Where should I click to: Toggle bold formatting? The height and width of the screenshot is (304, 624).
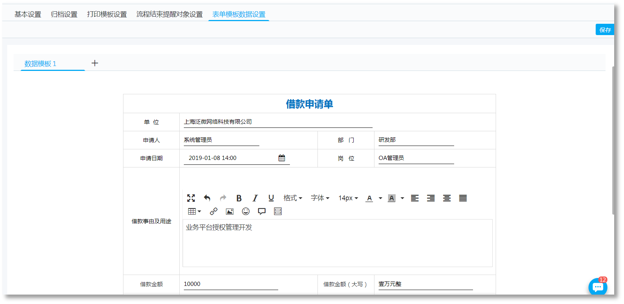(239, 198)
